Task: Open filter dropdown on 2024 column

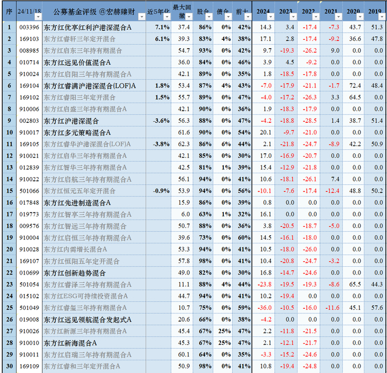Action: [271, 17]
